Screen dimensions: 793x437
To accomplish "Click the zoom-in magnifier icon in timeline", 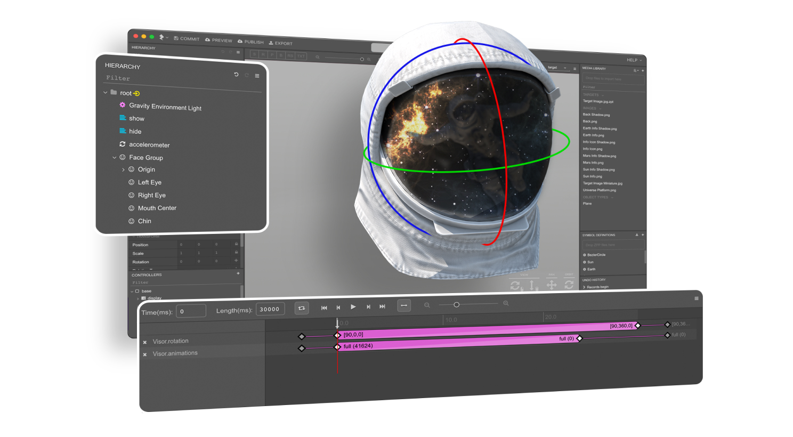I will [506, 303].
